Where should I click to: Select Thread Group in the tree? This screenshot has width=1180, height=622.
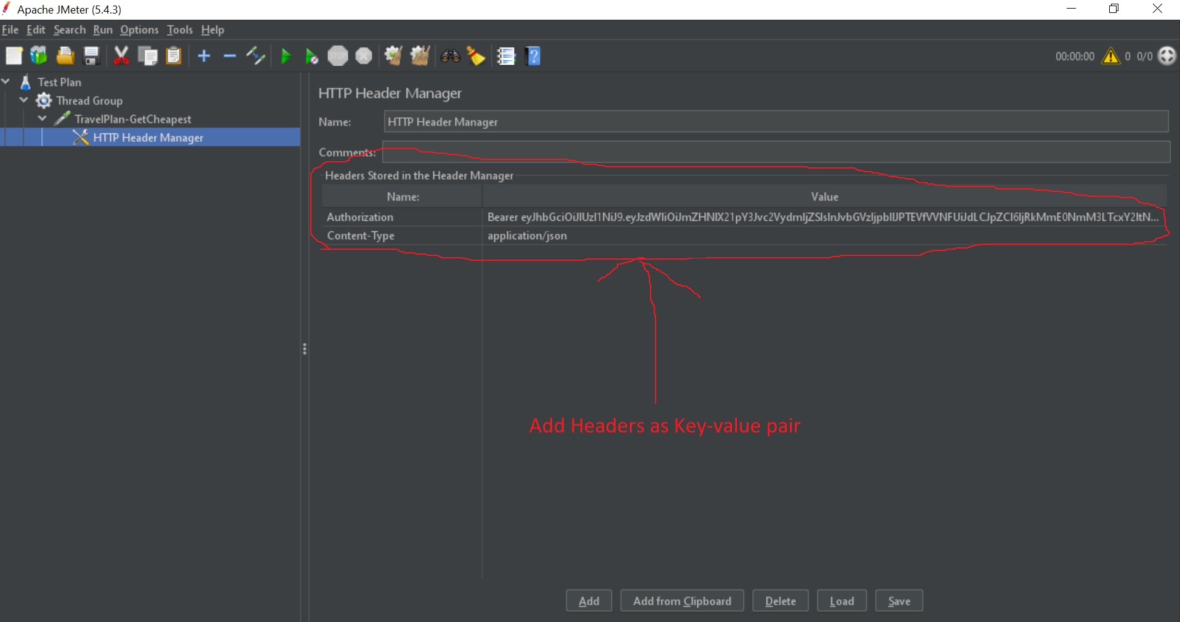[x=89, y=100]
